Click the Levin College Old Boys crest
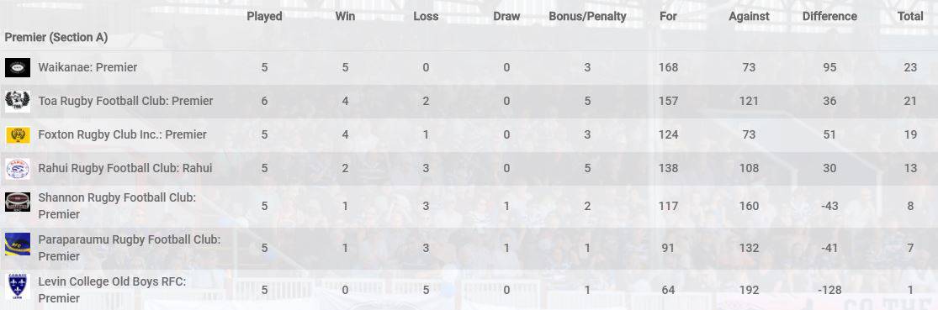Image resolution: width=938 pixels, height=310 pixels. (18, 286)
